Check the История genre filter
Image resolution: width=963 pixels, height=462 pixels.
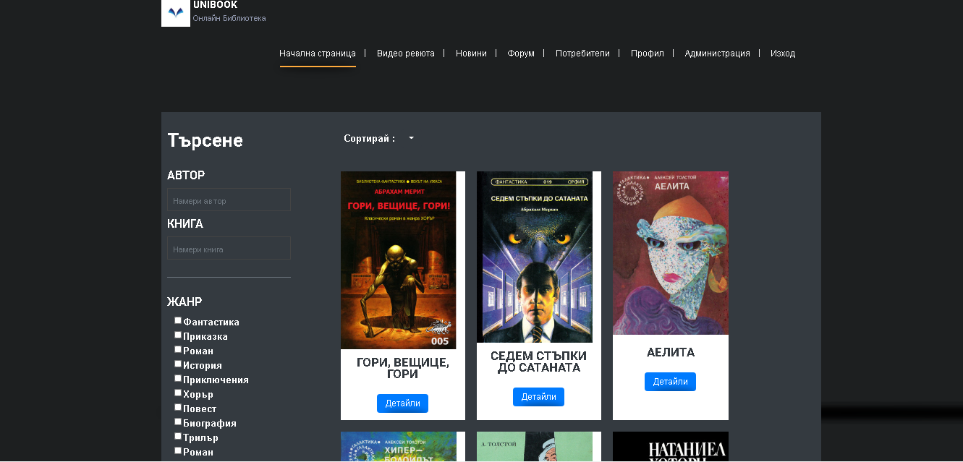tap(178, 364)
